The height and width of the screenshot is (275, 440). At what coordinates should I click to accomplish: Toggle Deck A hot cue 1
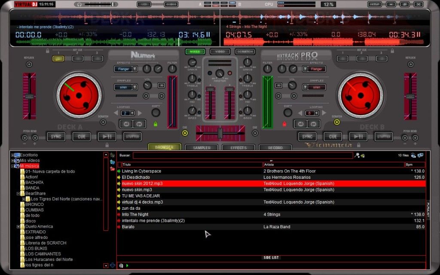(58, 58)
